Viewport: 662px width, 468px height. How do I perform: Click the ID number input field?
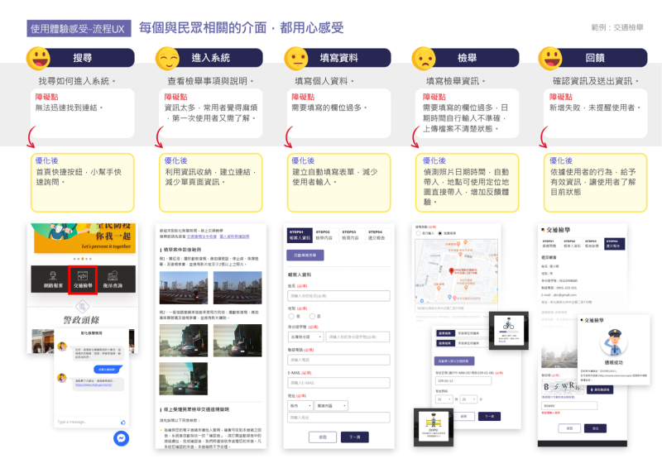(357, 337)
